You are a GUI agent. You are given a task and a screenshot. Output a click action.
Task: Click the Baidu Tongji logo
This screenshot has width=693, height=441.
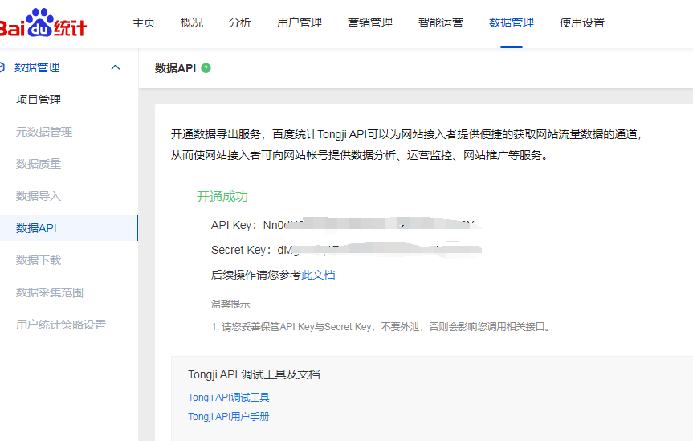coord(43,24)
